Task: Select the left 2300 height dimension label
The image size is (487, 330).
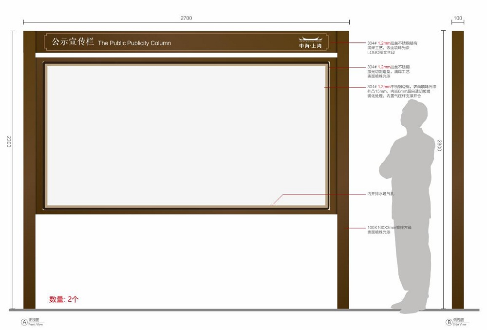Action: tap(9, 142)
